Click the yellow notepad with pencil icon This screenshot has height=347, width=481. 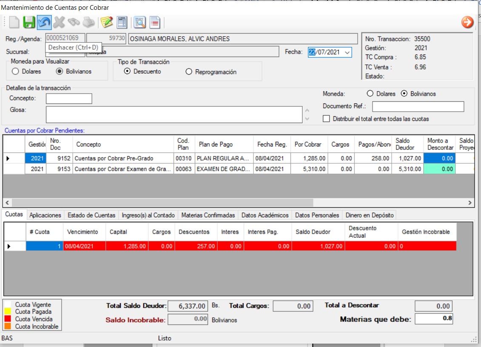(x=107, y=23)
